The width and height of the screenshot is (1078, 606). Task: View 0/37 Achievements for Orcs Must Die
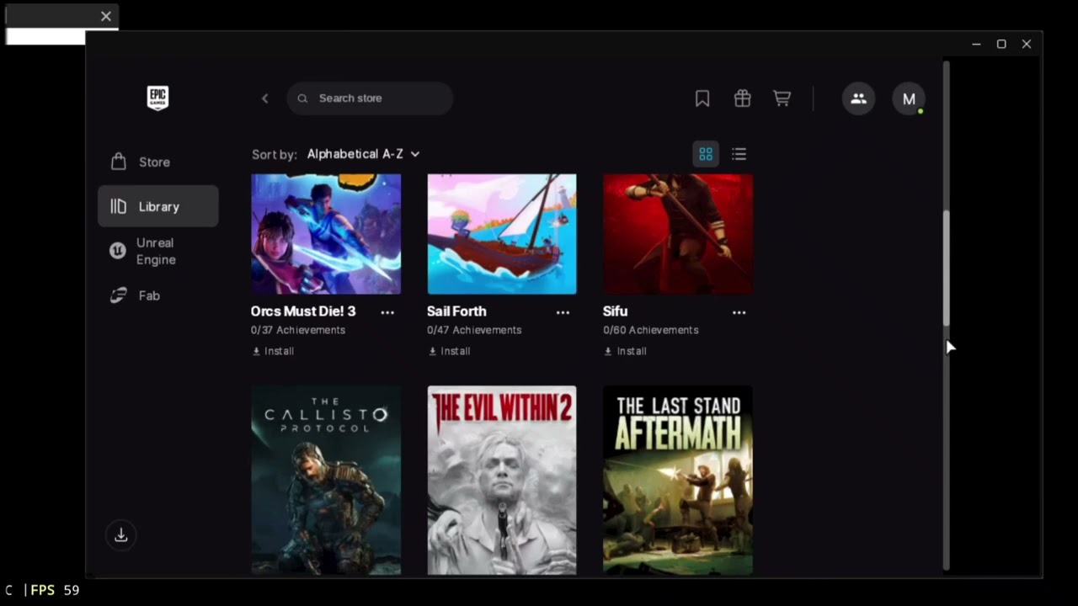coord(298,330)
